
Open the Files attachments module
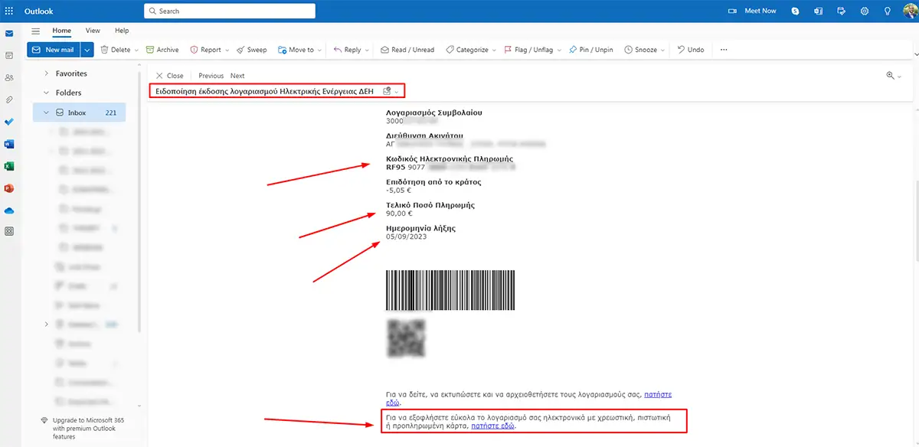[x=9, y=100]
